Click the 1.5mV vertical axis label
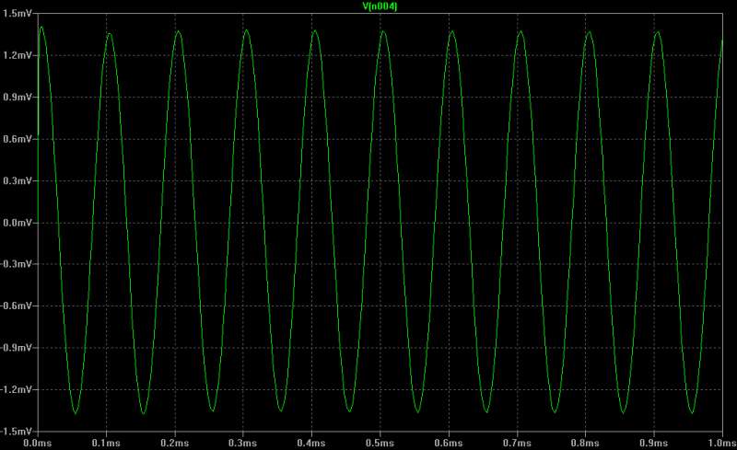This screenshot has height=450, width=737. point(18,14)
